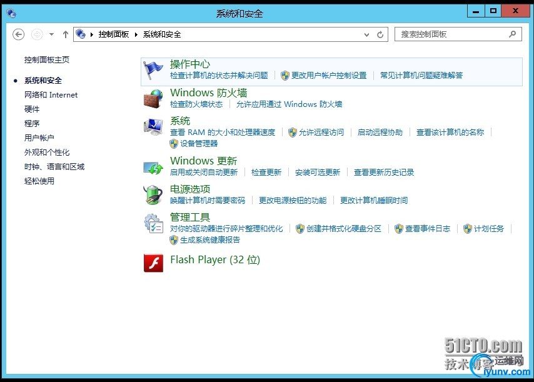
Task: Click the 搜索控制面板 search field
Action: [x=458, y=34]
